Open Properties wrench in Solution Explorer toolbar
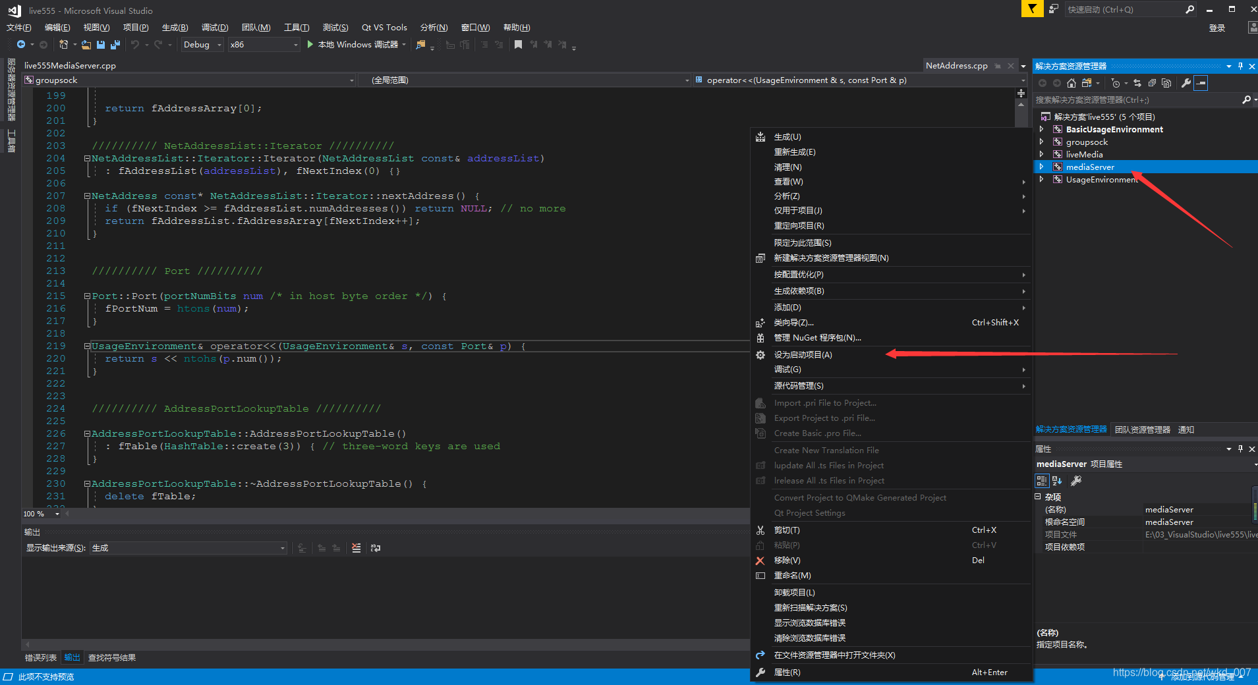Image resolution: width=1258 pixels, height=685 pixels. click(1186, 83)
